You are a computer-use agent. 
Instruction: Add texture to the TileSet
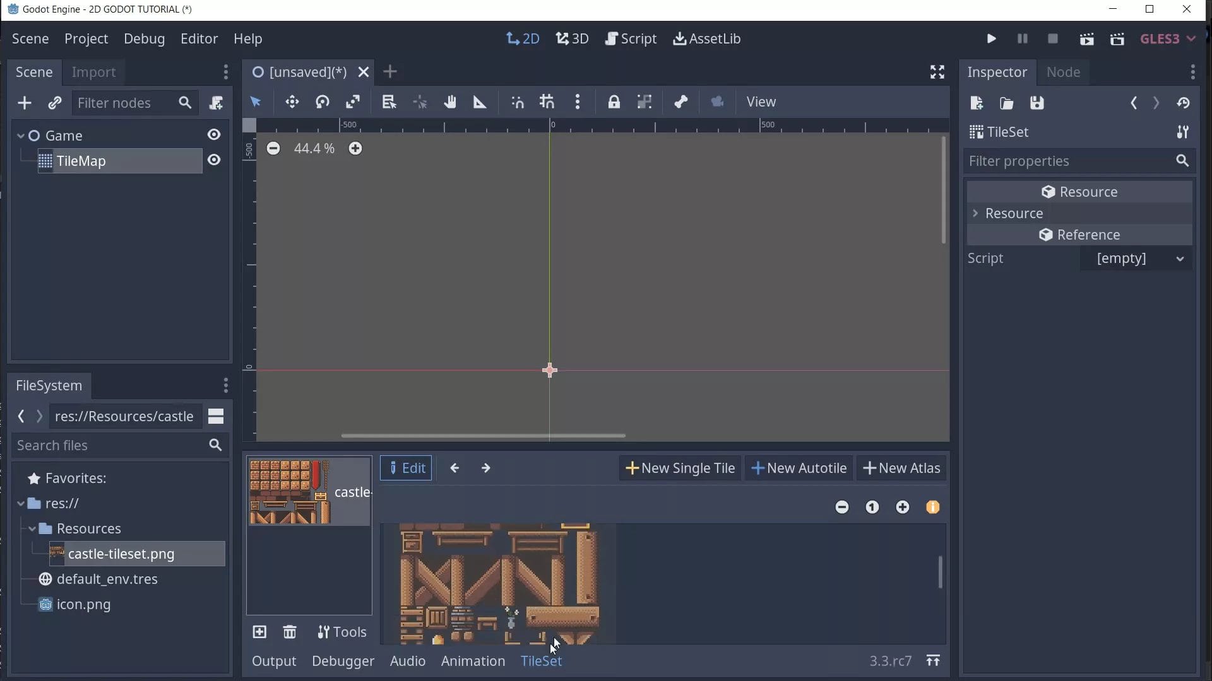pos(259,632)
